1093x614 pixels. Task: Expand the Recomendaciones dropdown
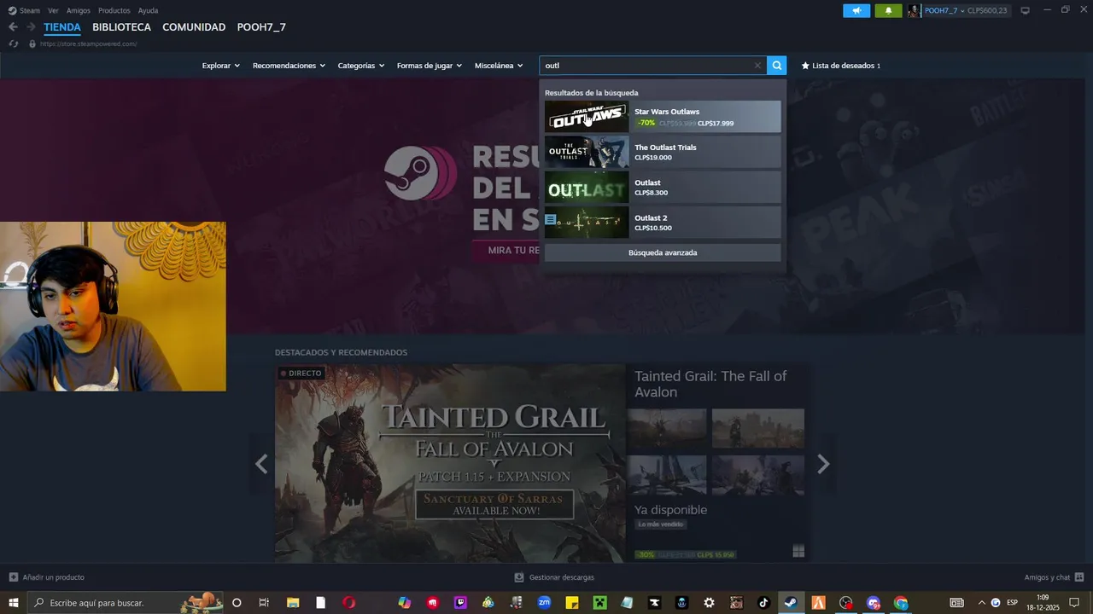[289, 66]
